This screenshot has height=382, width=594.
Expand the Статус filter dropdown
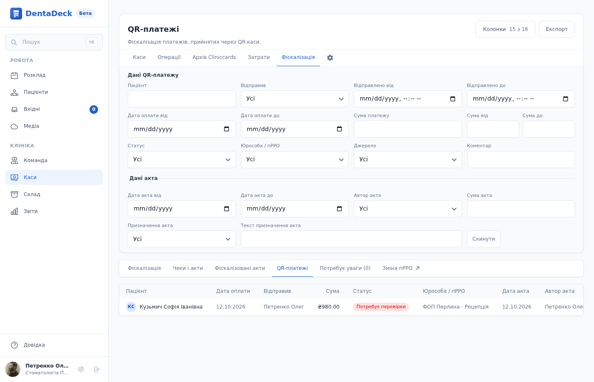(x=182, y=160)
